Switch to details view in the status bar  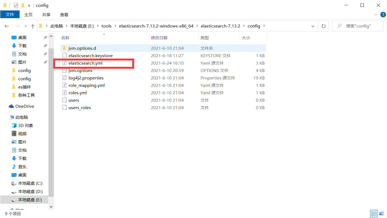(x=374, y=214)
